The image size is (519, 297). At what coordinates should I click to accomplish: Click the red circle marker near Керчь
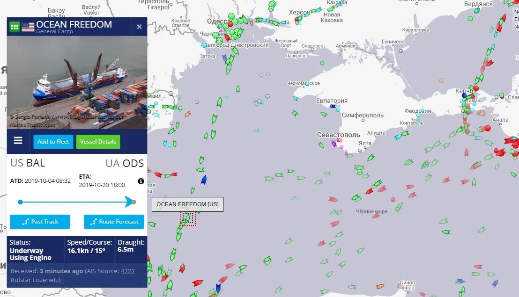tap(476, 88)
